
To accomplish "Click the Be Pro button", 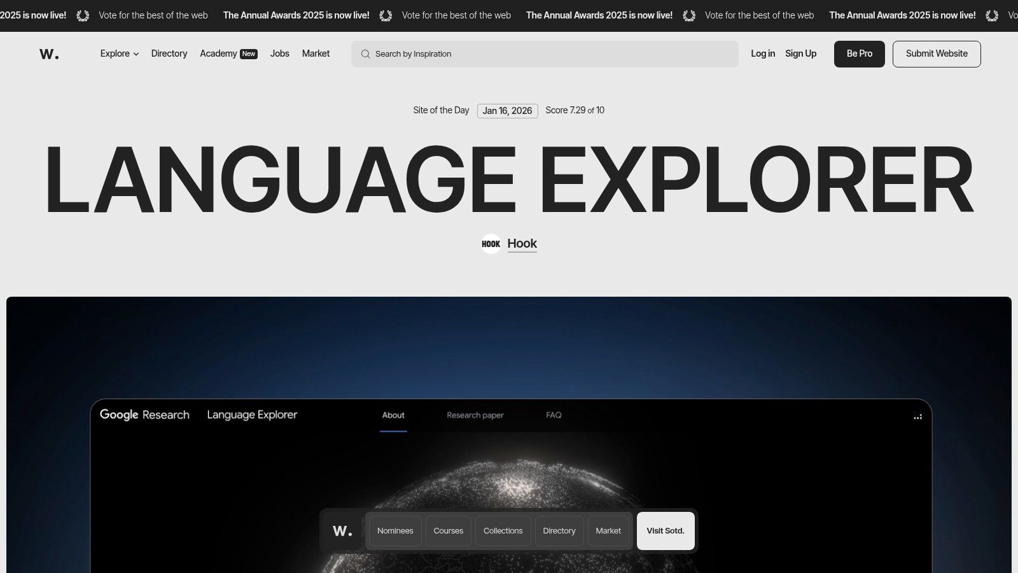I will coord(859,53).
